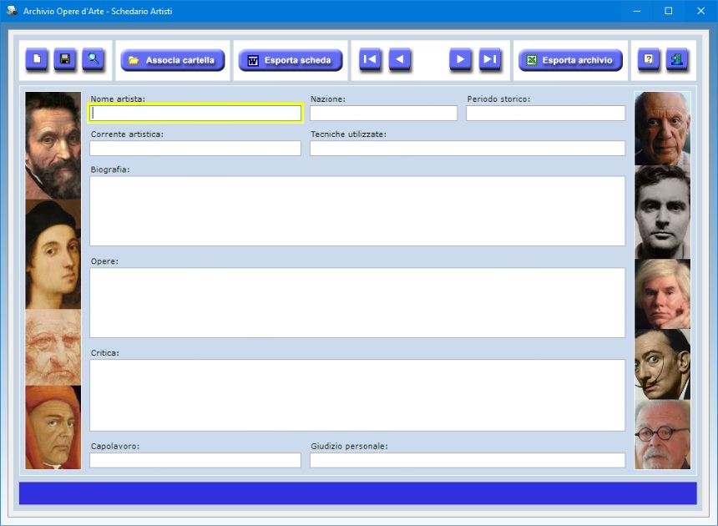
Task: Go to the previous record
Action: [x=400, y=59]
